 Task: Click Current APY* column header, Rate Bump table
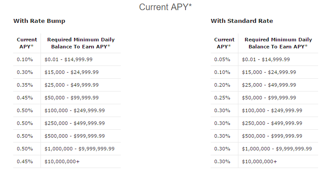pos(27,43)
